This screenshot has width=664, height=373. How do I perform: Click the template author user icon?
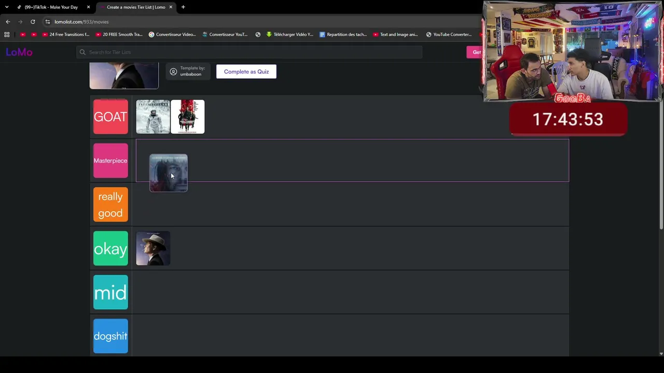tap(173, 71)
